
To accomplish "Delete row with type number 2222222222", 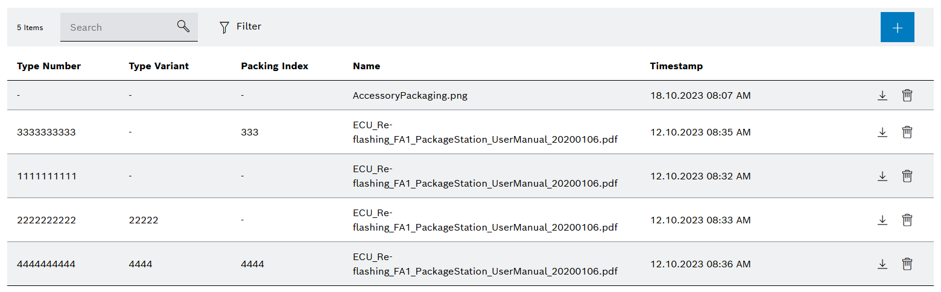I will [907, 220].
